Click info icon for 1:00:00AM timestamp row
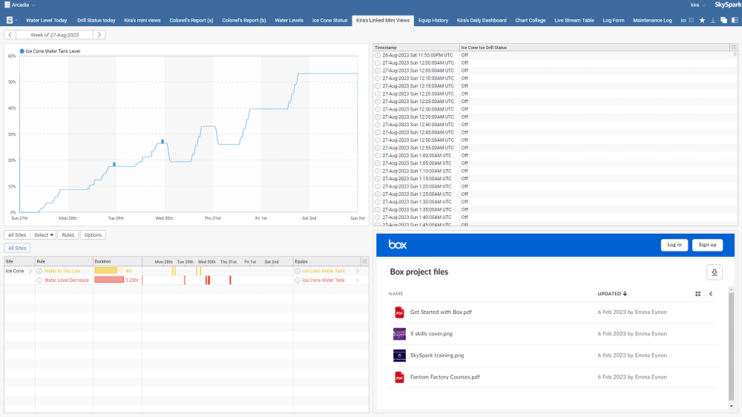The width and height of the screenshot is (742, 417). coord(378,156)
